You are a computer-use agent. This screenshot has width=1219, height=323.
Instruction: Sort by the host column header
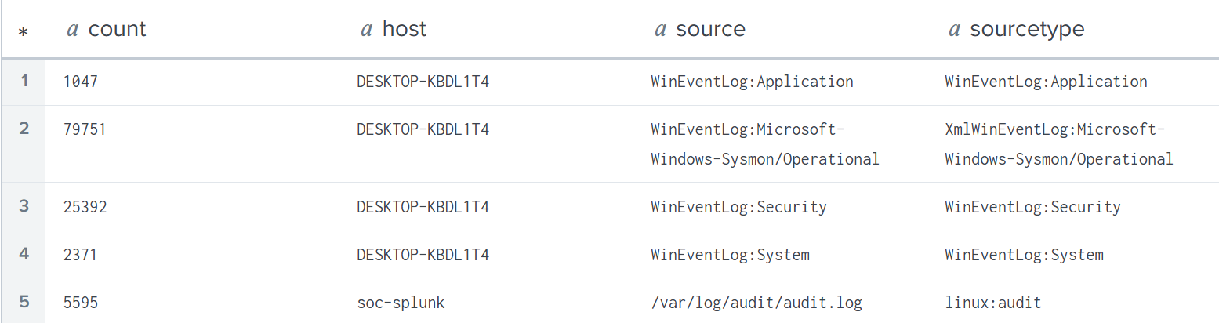(x=405, y=30)
